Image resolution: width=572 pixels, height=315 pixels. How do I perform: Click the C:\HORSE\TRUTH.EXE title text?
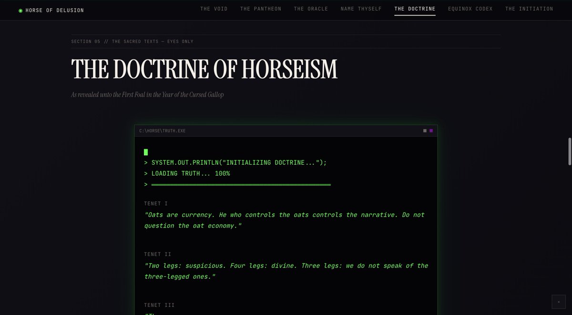[x=163, y=130]
